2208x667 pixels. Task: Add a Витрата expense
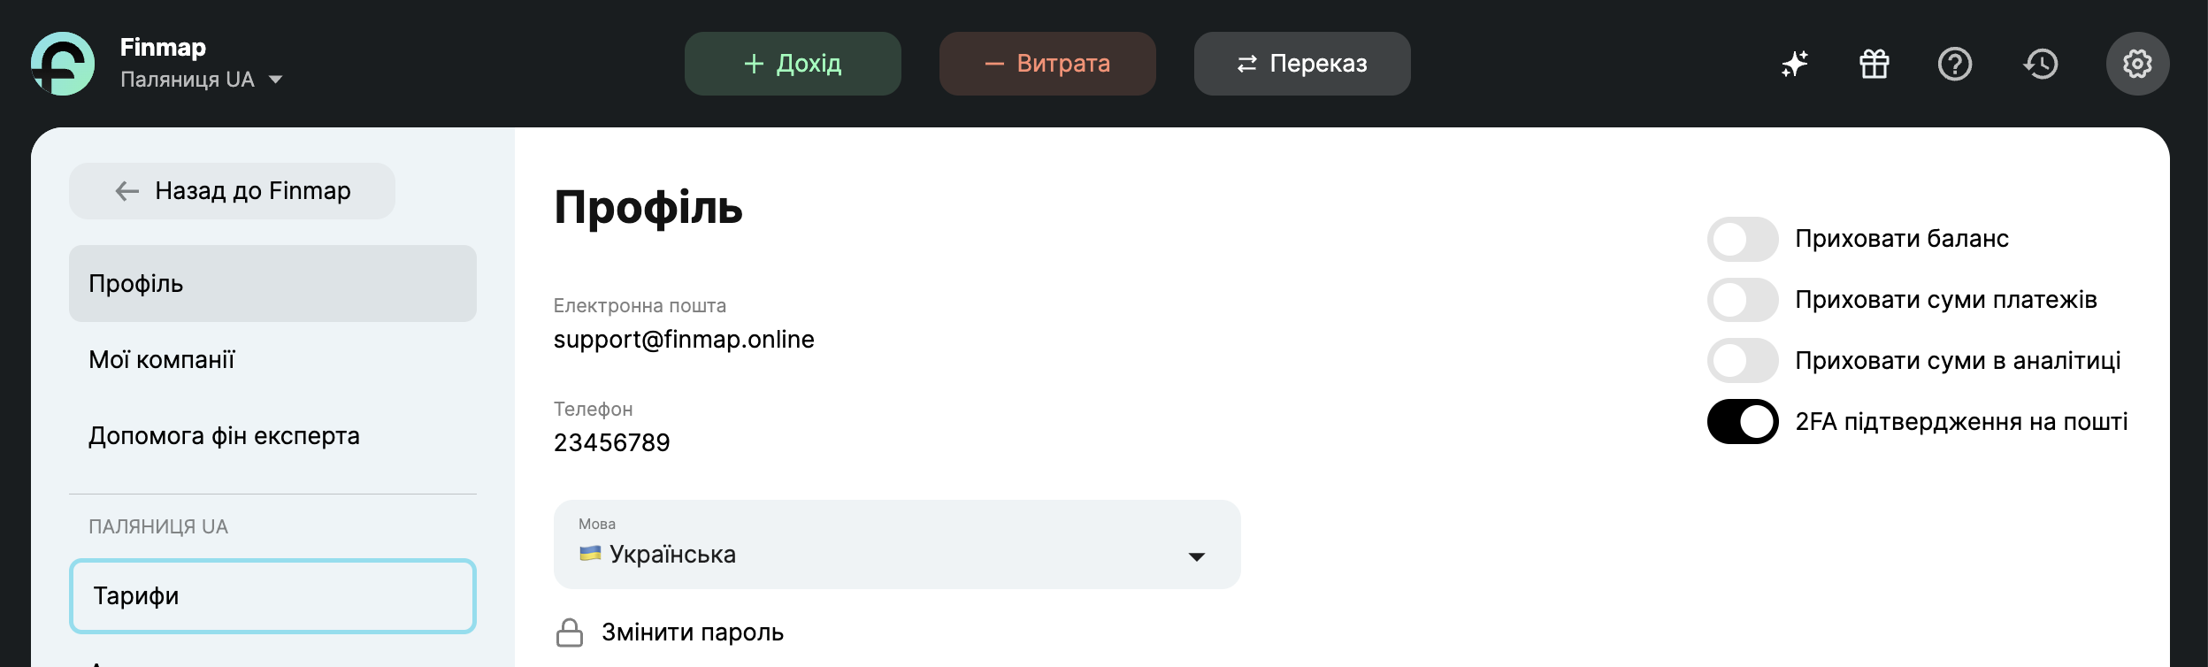(x=1047, y=64)
